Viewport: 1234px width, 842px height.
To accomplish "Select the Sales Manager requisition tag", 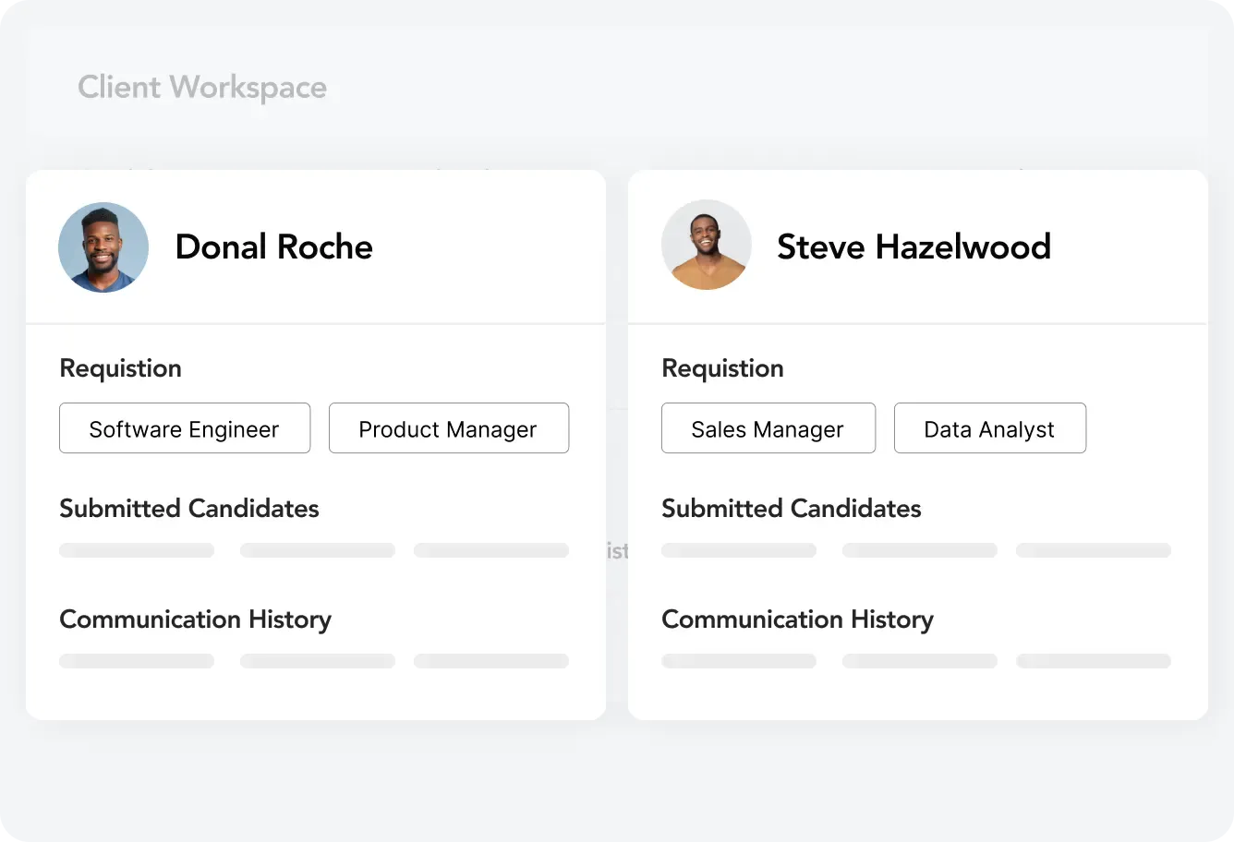I will [x=768, y=428].
